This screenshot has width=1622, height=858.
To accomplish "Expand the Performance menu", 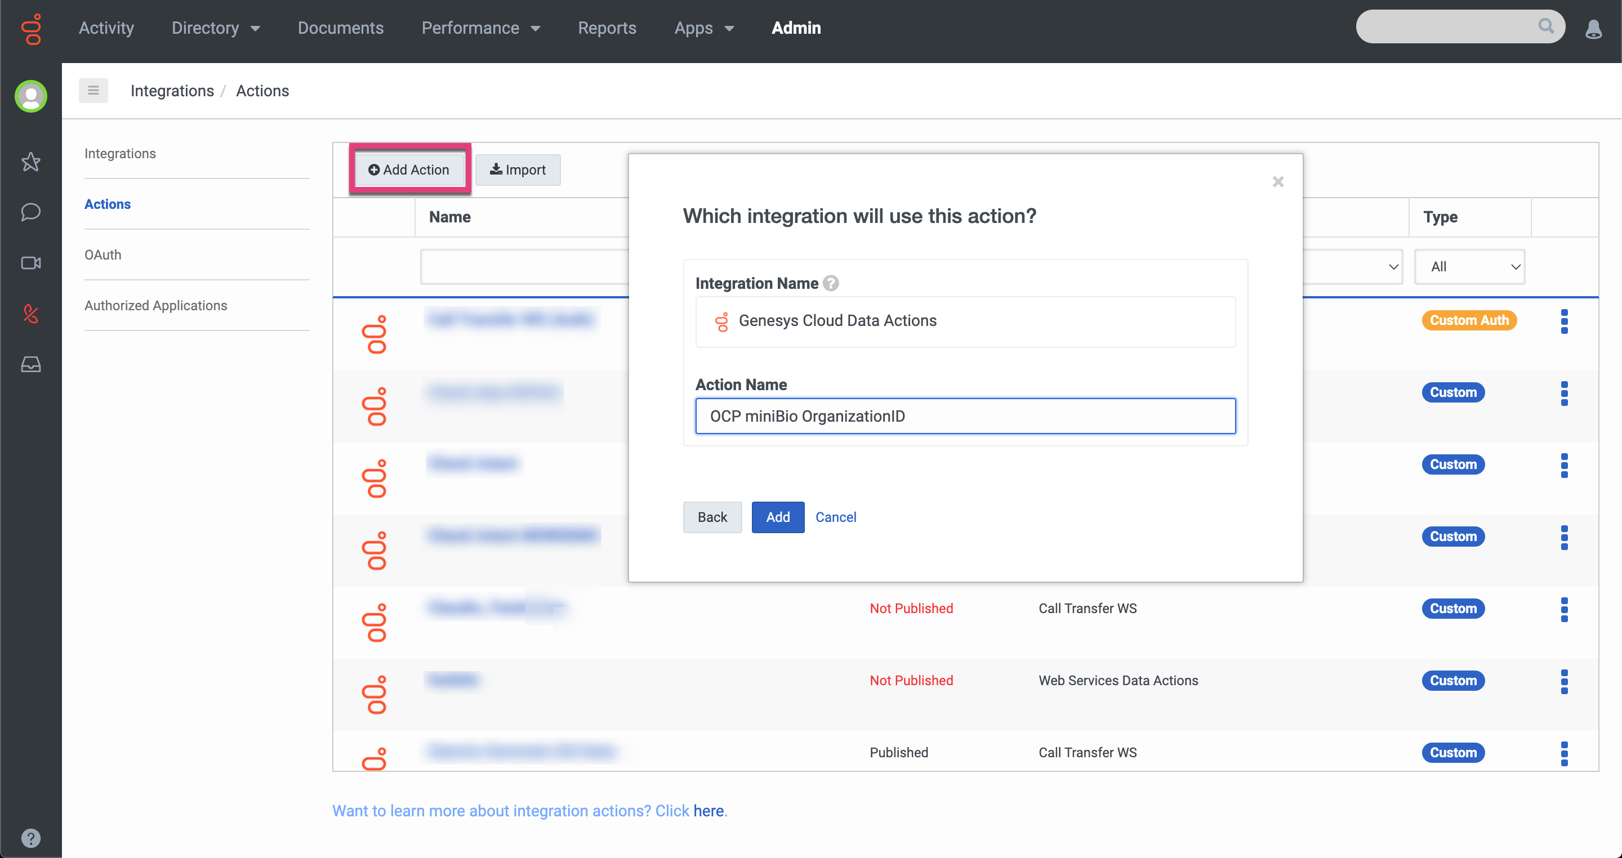I will point(480,28).
